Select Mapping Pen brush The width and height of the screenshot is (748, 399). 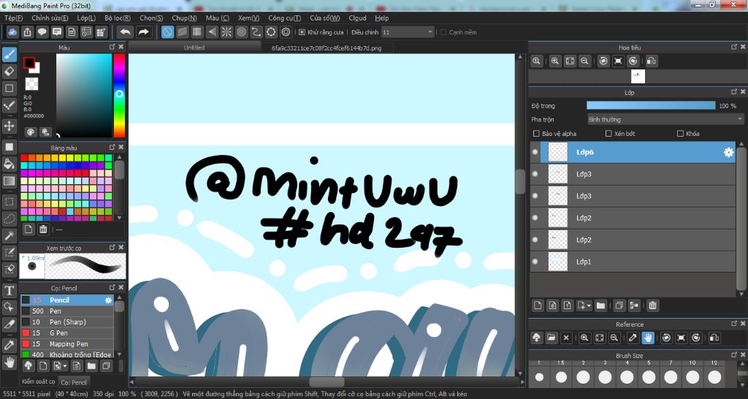(x=66, y=344)
